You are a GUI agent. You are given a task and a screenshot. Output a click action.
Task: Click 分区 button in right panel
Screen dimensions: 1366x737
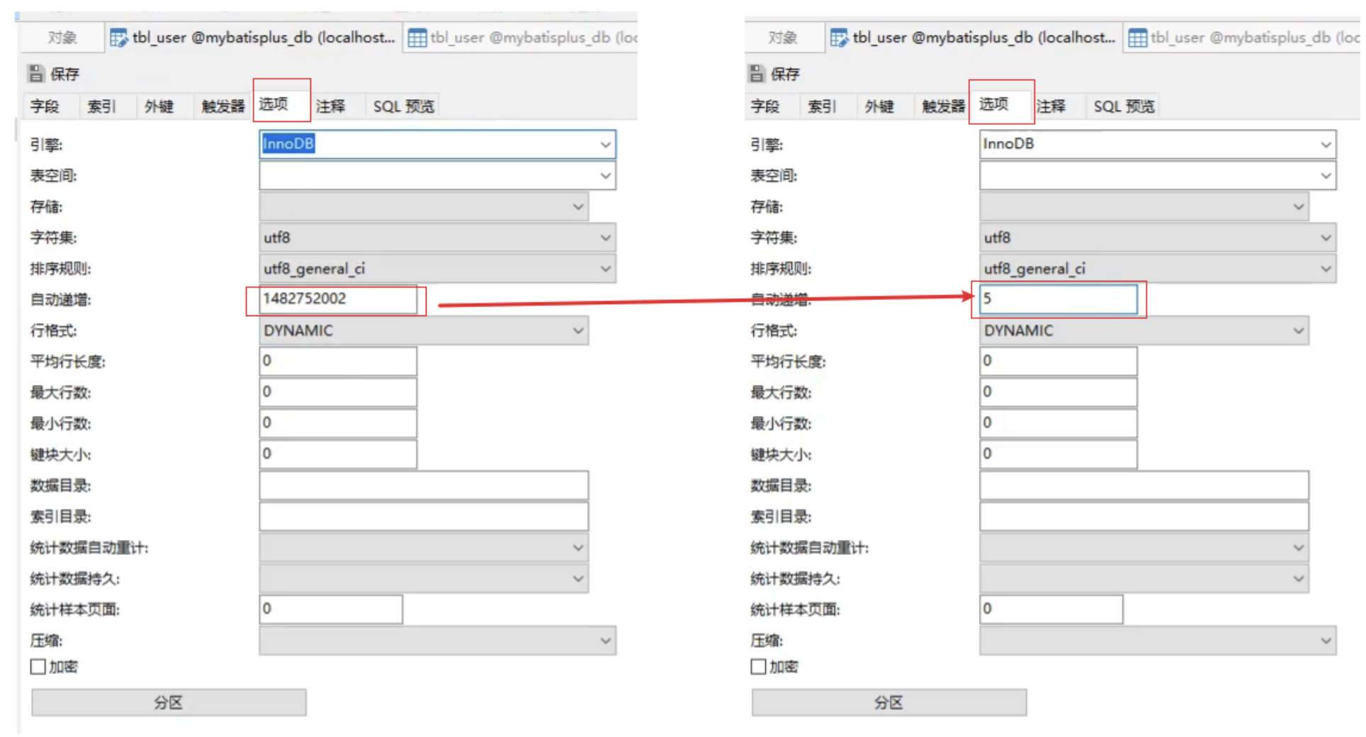[x=889, y=702]
